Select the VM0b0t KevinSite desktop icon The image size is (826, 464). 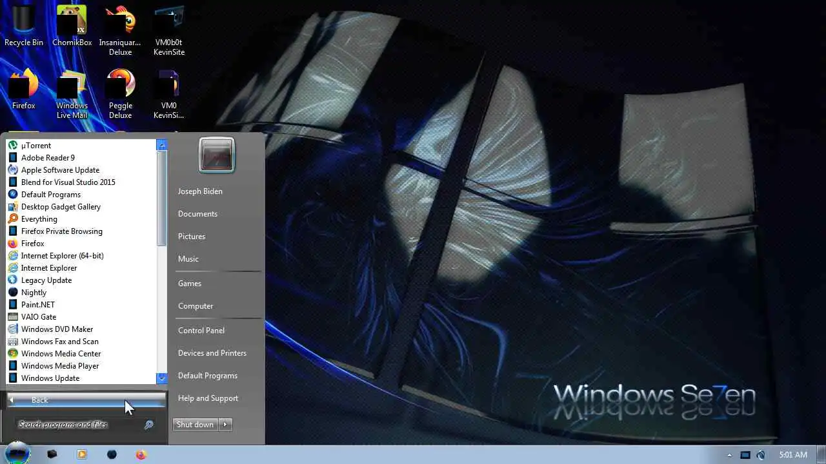click(169, 30)
